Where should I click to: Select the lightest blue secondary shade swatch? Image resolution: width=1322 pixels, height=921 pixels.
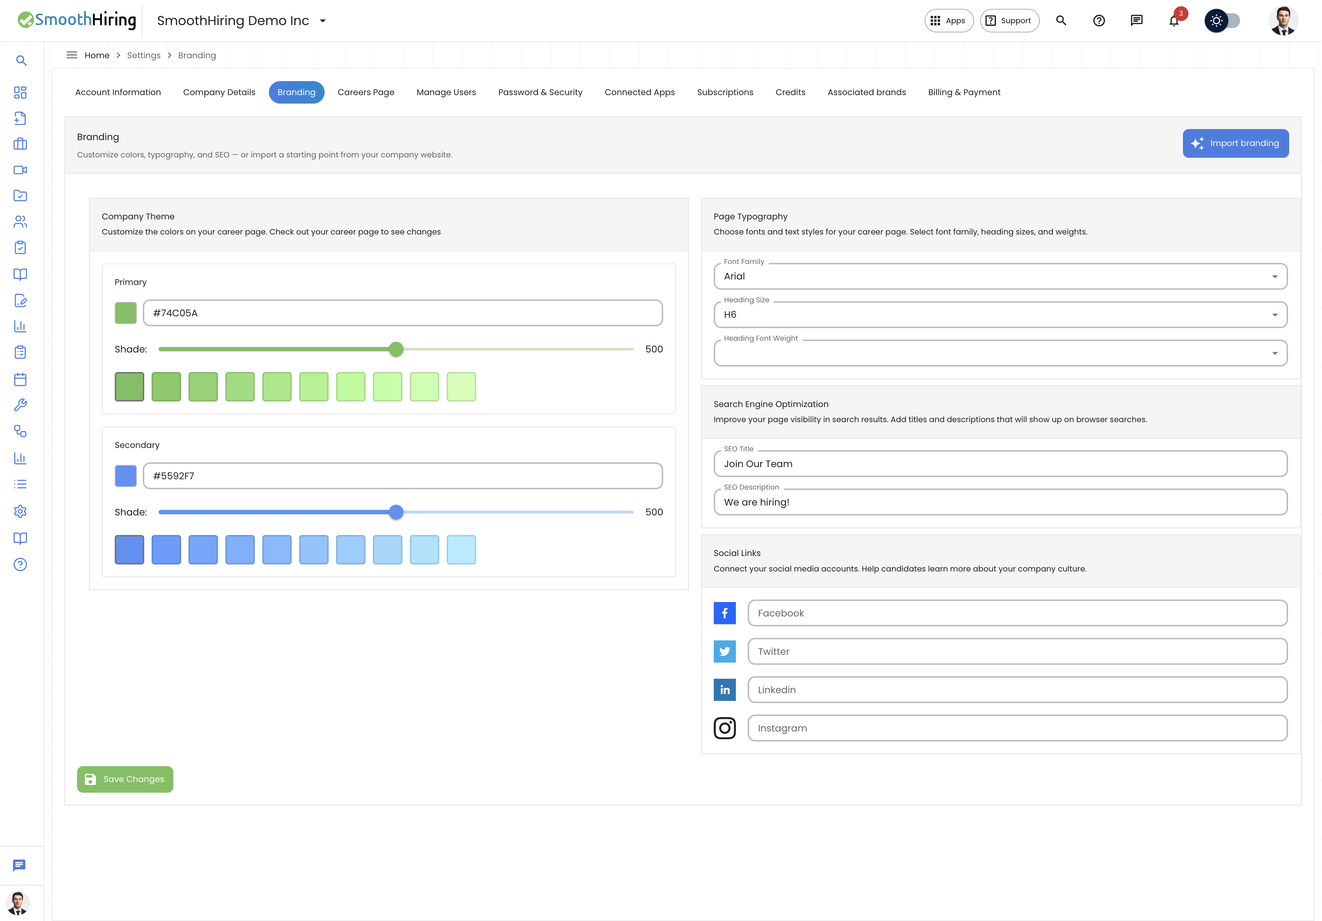(x=461, y=550)
